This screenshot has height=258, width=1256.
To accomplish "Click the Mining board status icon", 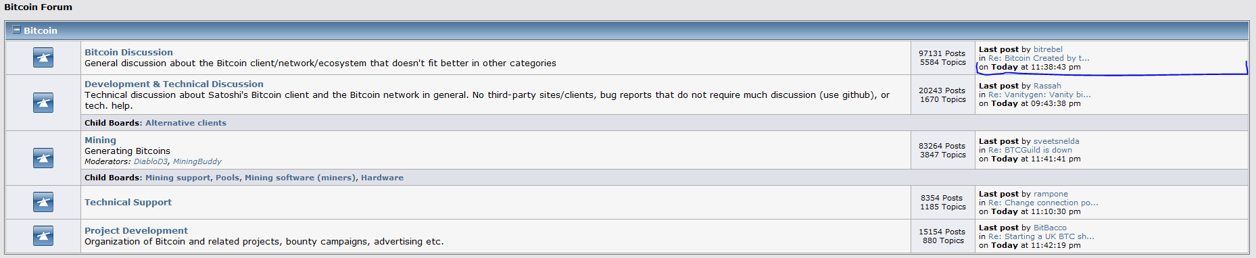I will pos(43,158).
